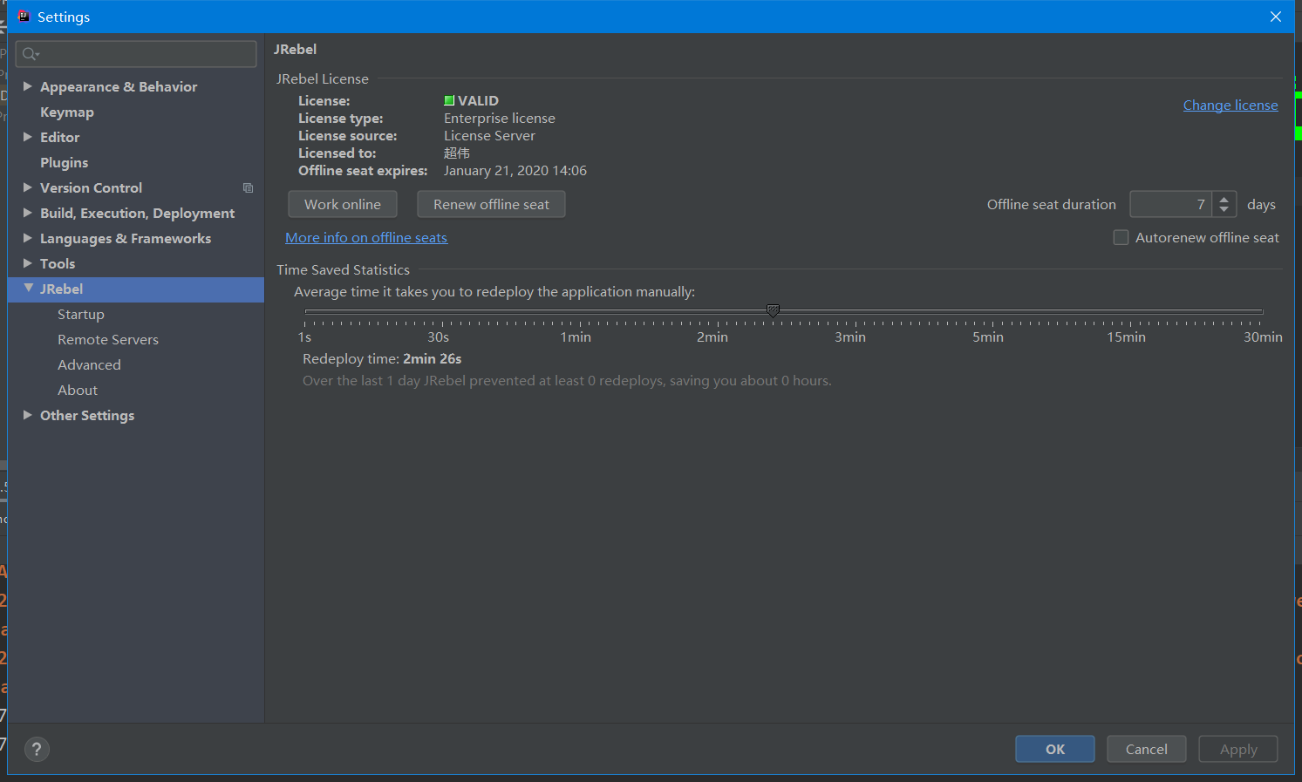1302x782 pixels.
Task: Select JRebel Remote Servers page
Action: [x=108, y=339]
